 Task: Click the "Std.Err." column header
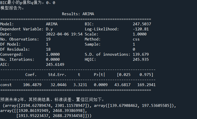(57, 75)
